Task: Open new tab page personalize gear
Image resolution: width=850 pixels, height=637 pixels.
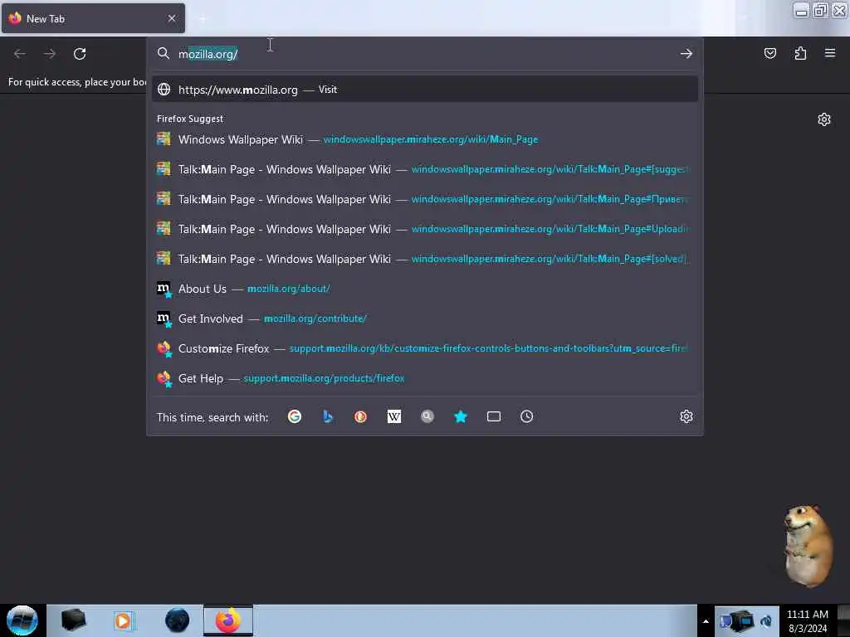Action: pos(824,119)
